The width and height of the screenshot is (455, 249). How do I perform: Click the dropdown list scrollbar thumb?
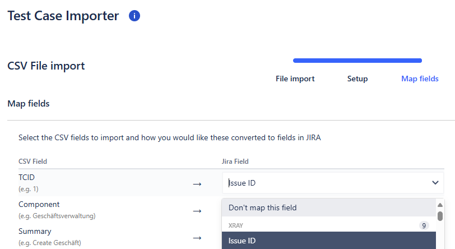coord(440,216)
